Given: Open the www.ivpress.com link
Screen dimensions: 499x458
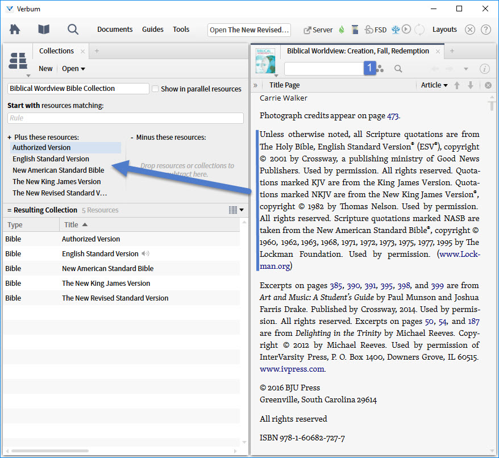Looking at the screenshot, I should click(x=292, y=369).
